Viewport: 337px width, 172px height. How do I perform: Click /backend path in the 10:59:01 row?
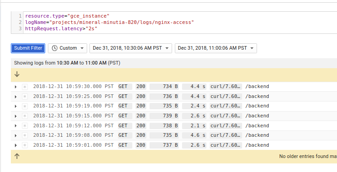257,145
